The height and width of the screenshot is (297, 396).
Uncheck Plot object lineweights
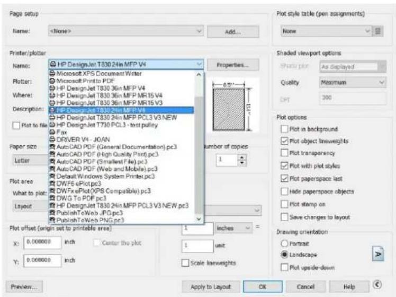point(284,141)
